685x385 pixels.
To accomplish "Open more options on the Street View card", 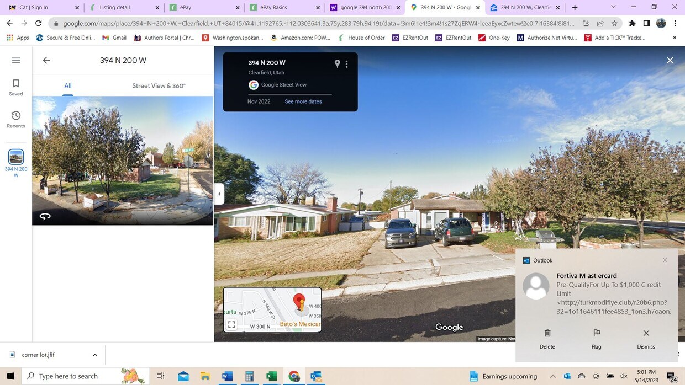I will point(347,63).
